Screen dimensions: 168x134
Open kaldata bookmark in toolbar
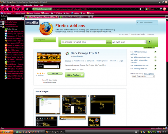(x=75, y=13)
